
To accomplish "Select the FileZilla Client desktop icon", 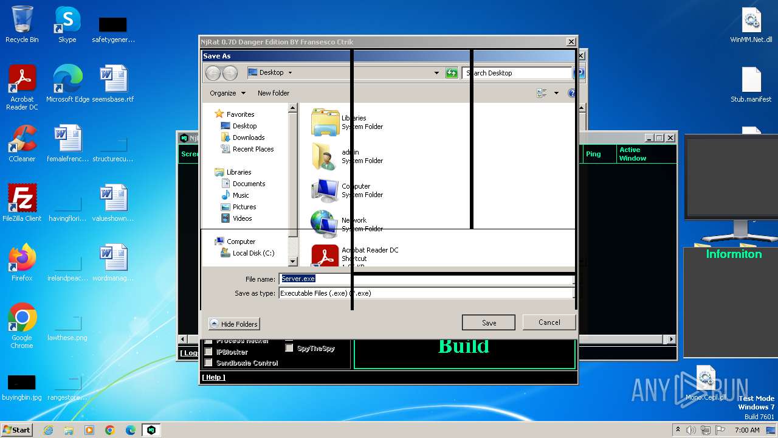I will (22, 203).
